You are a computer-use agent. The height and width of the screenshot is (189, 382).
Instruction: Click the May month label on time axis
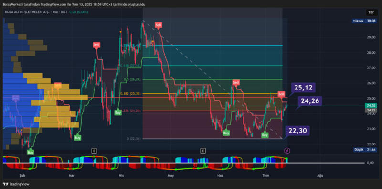click(170, 175)
